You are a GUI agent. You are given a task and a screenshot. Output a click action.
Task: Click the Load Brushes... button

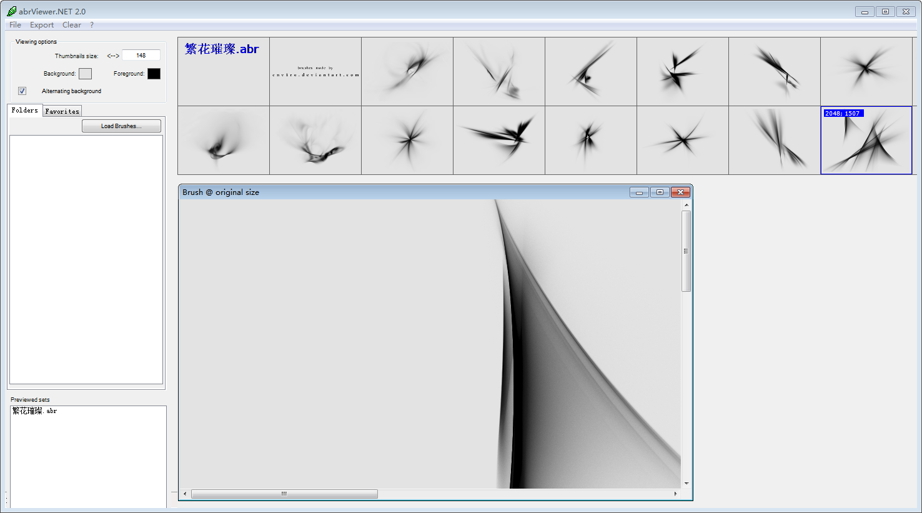pos(121,126)
